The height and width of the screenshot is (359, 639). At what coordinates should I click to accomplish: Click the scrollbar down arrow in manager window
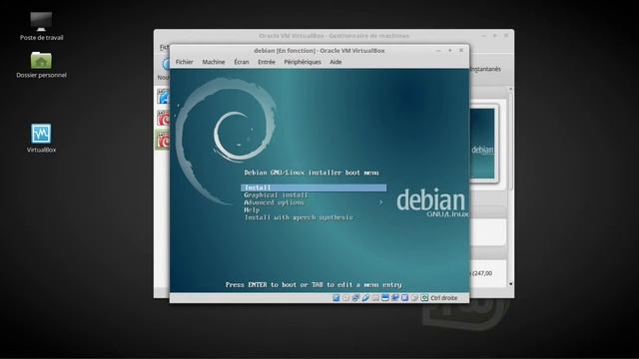tap(510, 283)
